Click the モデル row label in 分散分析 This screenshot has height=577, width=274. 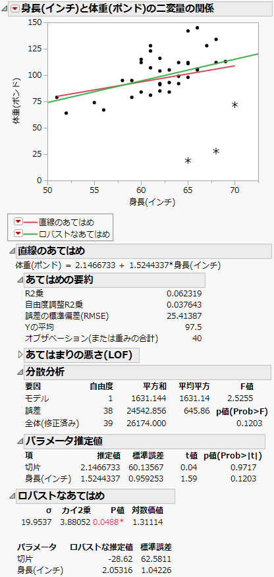pyautogui.click(x=37, y=398)
